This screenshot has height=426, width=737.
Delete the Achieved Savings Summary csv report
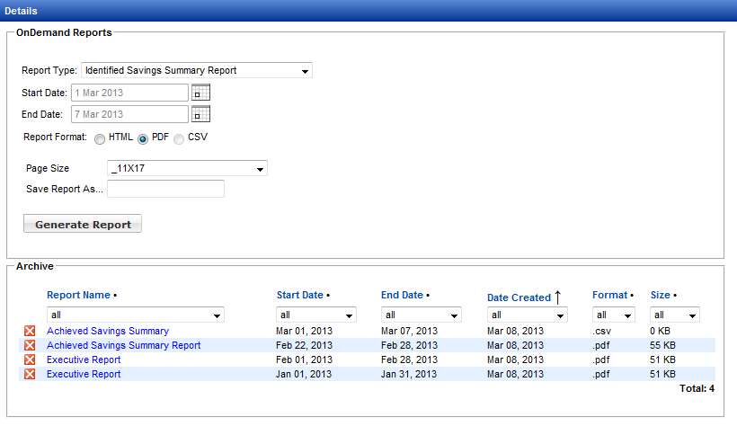pos(30,332)
